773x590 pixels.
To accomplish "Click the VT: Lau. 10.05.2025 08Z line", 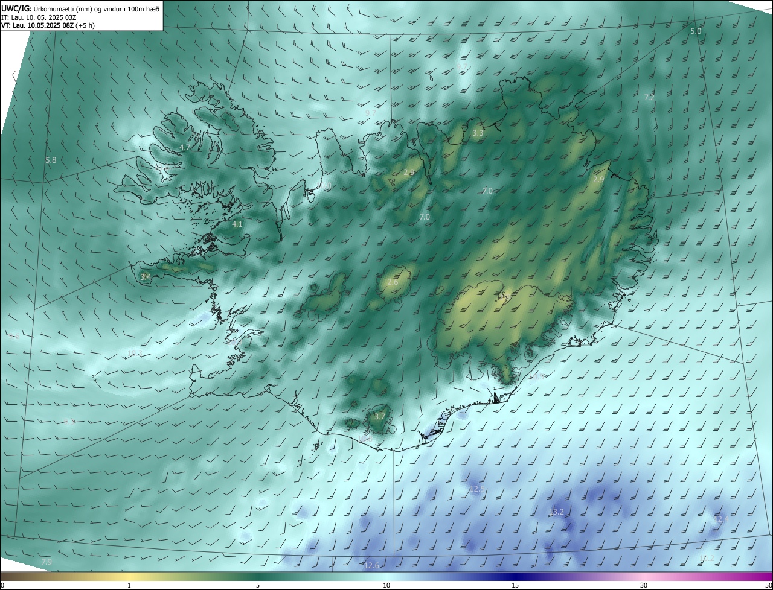I will click(48, 25).
